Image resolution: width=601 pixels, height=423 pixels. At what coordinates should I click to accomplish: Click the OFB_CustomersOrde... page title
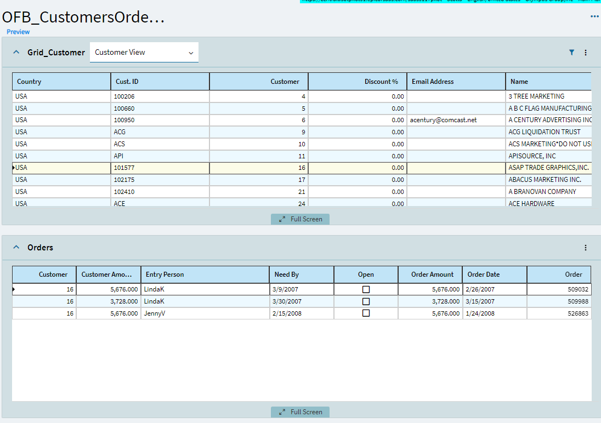(x=83, y=17)
